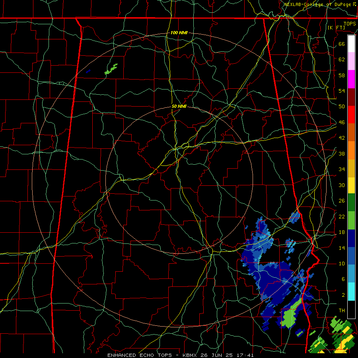
Task: Click the "17:41" timestamp
Action: point(244,355)
